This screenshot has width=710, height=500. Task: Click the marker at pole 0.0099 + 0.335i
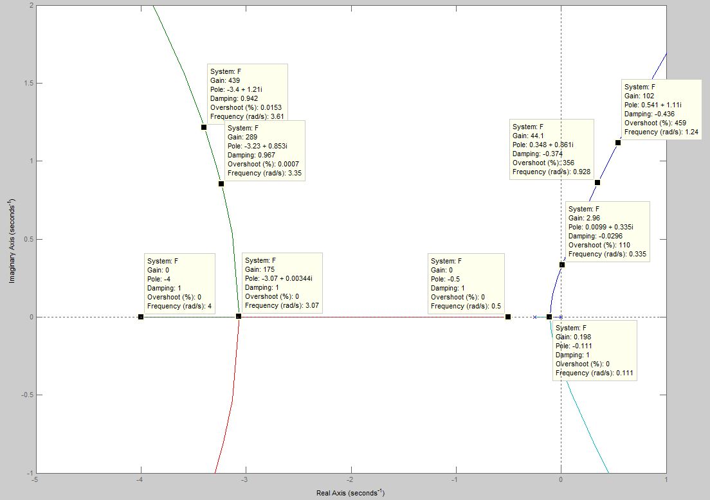coord(562,265)
